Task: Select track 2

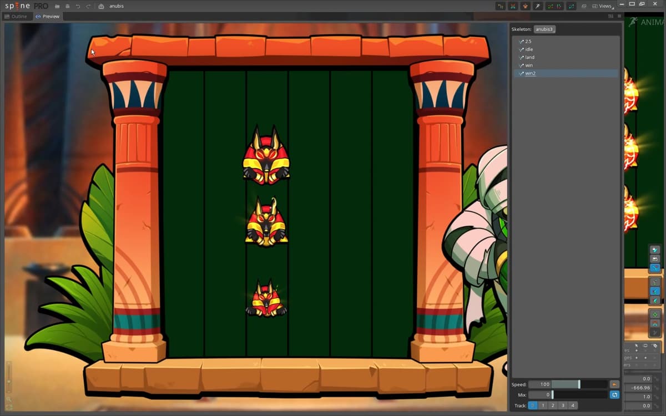Action: click(553, 405)
